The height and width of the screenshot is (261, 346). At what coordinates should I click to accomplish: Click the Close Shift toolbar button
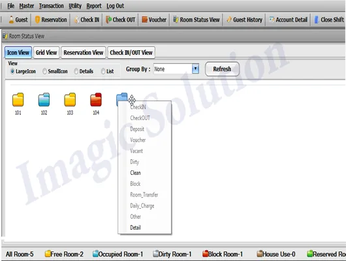(x=329, y=20)
